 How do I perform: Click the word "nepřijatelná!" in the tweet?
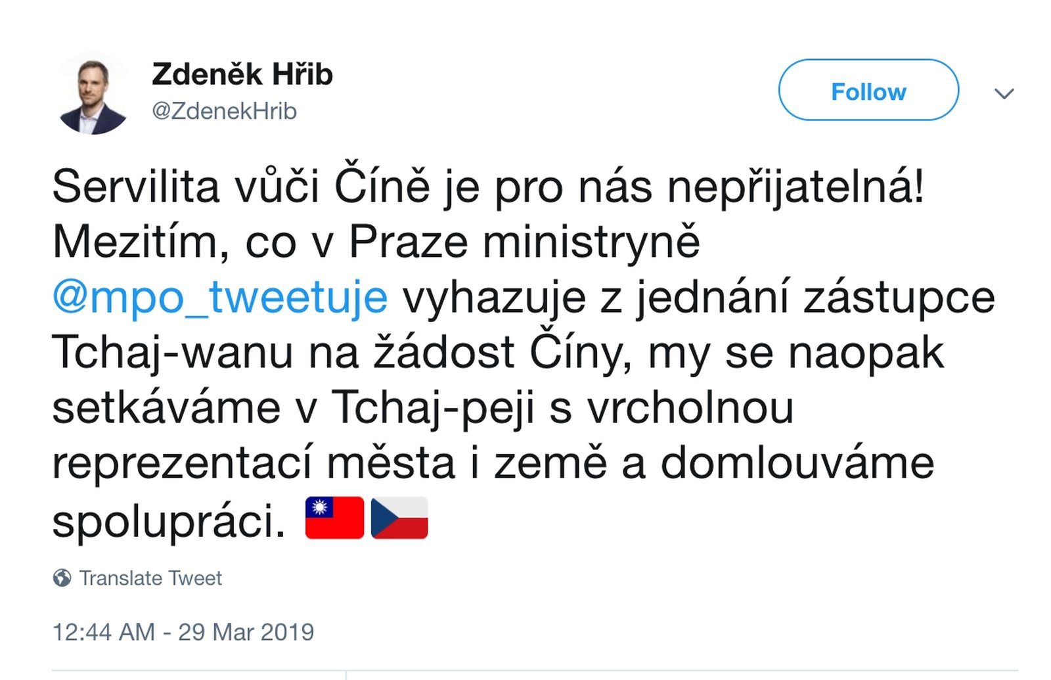point(795,187)
